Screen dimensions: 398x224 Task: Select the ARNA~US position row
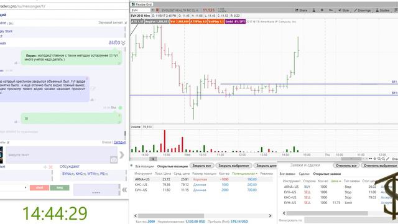(203, 179)
